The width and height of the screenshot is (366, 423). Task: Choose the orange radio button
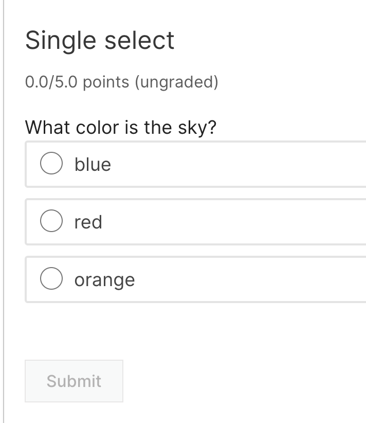point(51,279)
